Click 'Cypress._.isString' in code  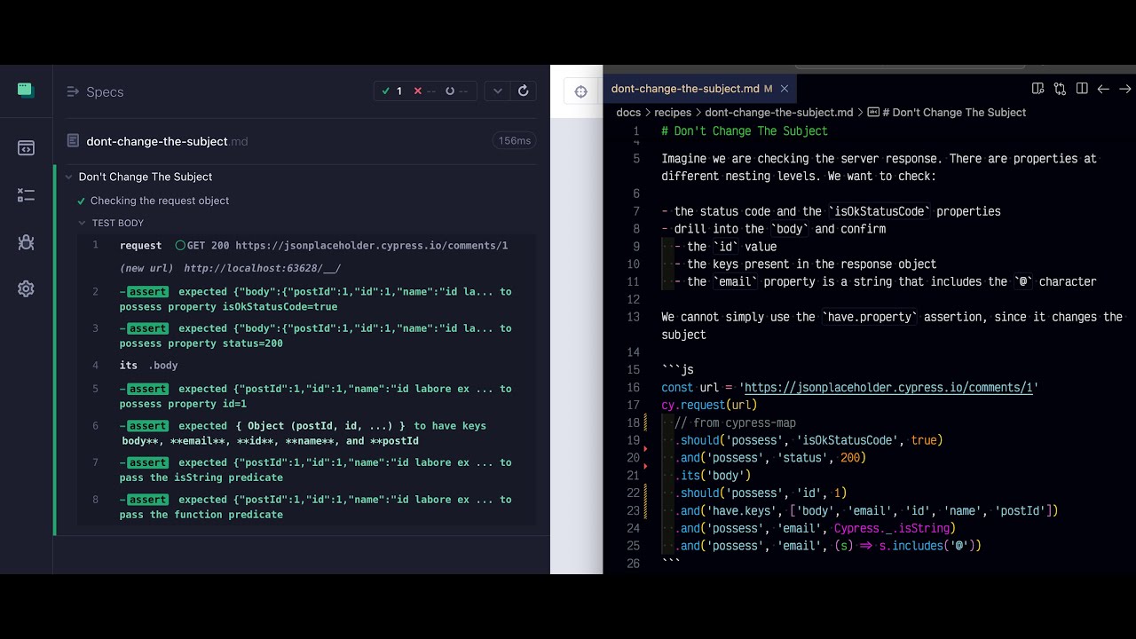[x=891, y=529]
